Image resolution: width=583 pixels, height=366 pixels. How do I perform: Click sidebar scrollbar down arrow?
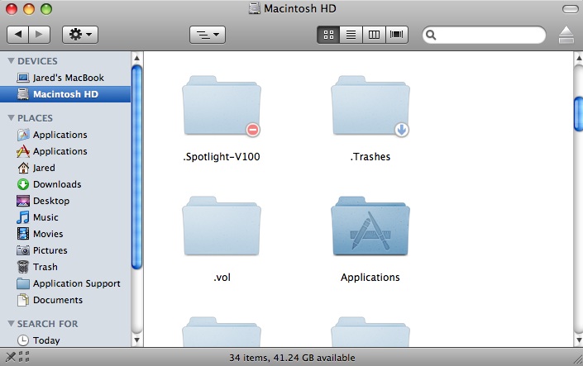click(136, 340)
